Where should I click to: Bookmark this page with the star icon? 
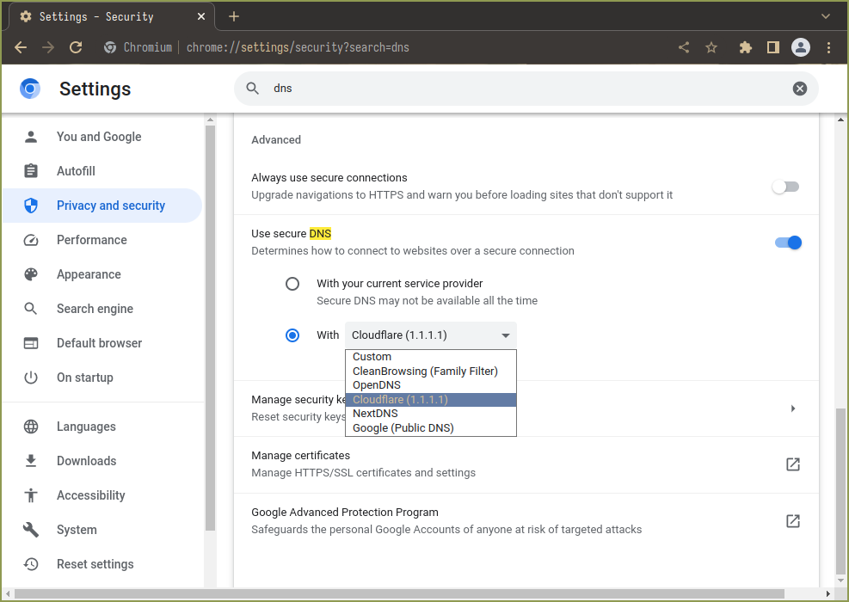[x=711, y=47]
